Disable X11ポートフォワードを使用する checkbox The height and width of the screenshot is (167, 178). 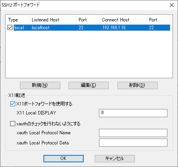[13, 104]
